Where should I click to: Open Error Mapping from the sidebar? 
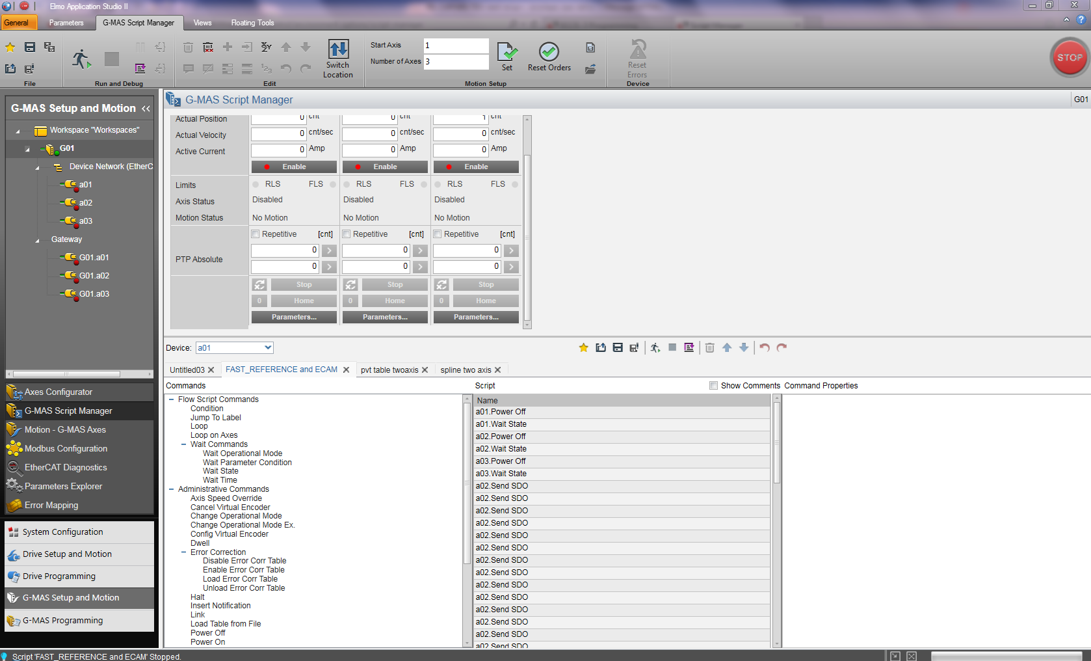click(79, 505)
